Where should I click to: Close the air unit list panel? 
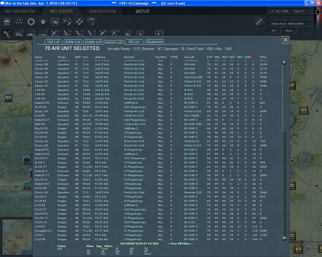pos(286,40)
